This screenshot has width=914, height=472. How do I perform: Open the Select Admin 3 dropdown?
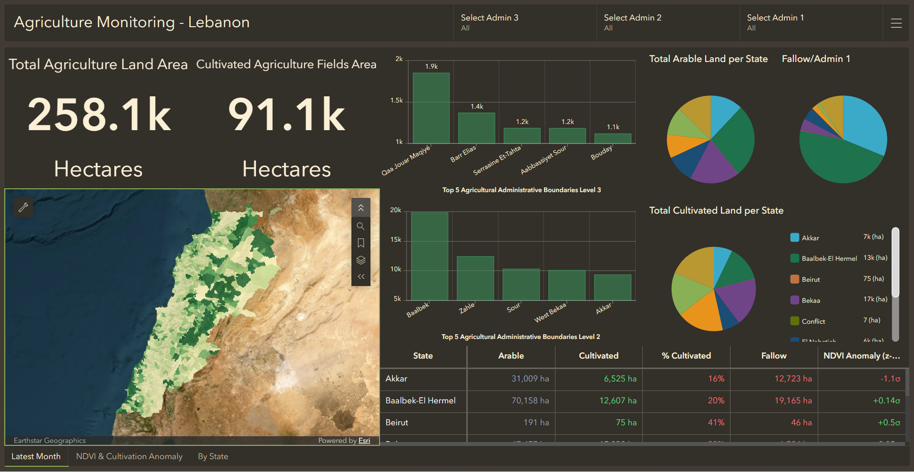(525, 22)
